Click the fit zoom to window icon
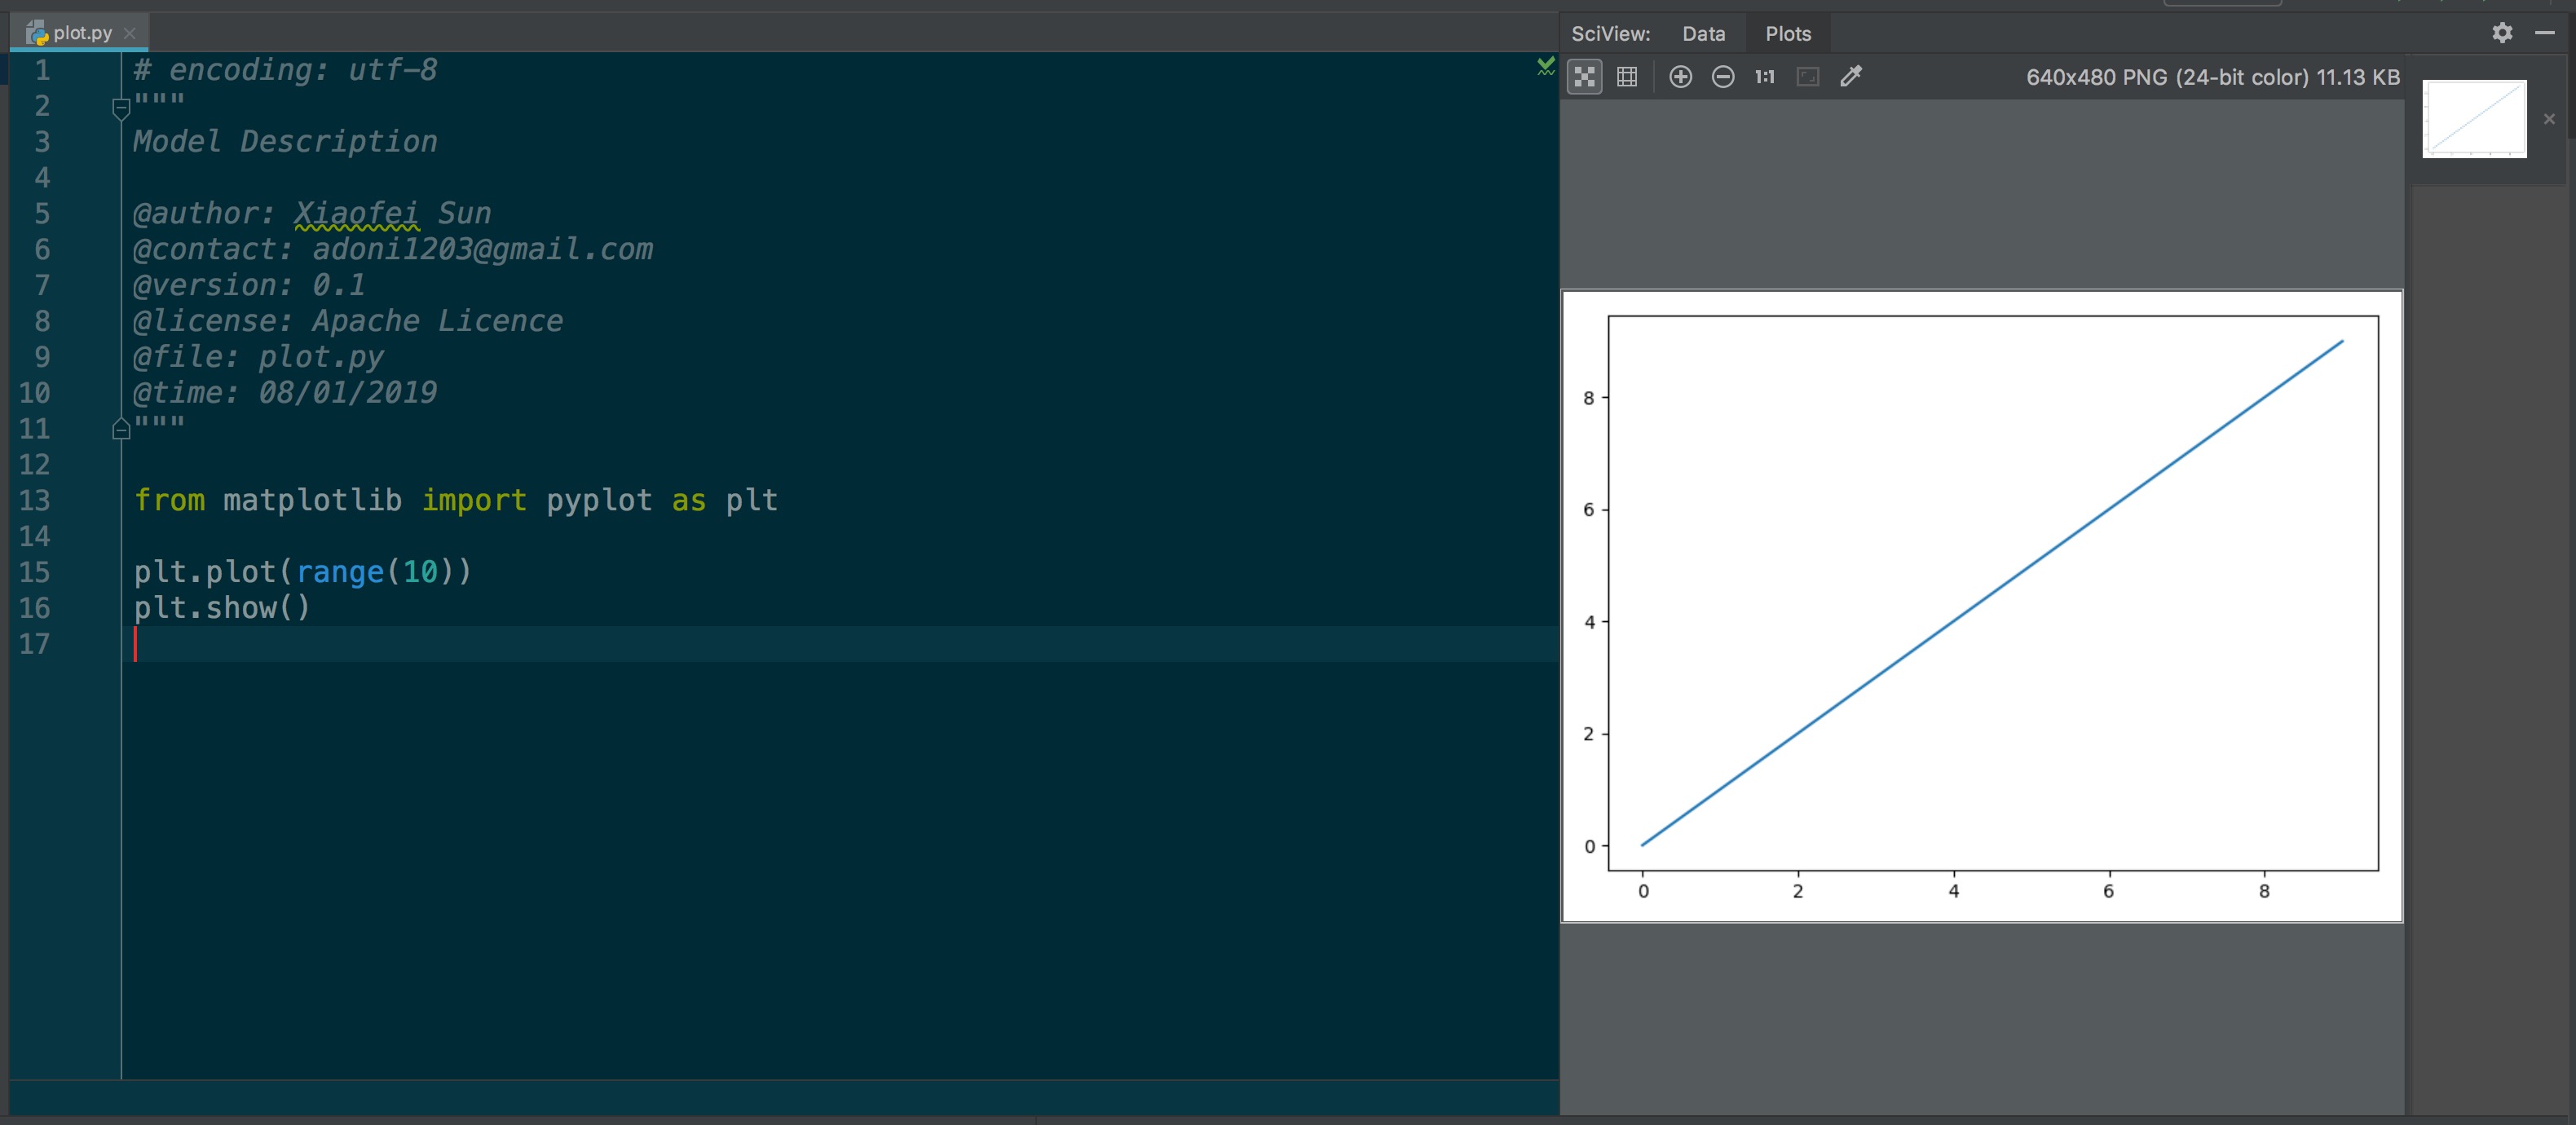The width and height of the screenshot is (2576, 1125). tap(1807, 77)
